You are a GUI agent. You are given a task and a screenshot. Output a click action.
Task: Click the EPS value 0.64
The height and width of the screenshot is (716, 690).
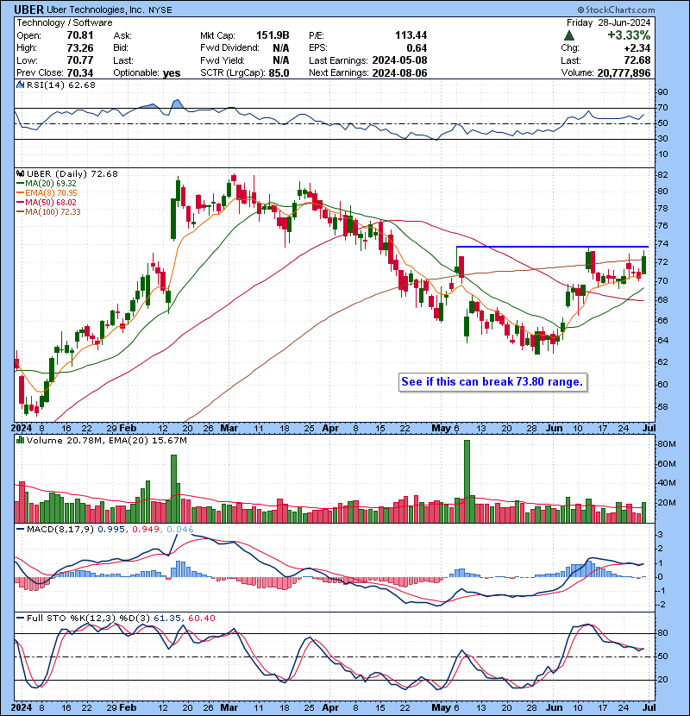click(417, 48)
